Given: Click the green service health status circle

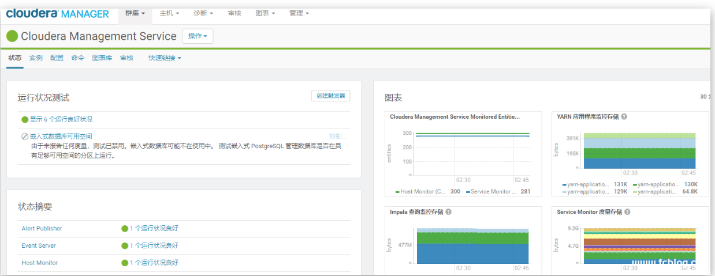Looking at the screenshot, I should [x=12, y=36].
